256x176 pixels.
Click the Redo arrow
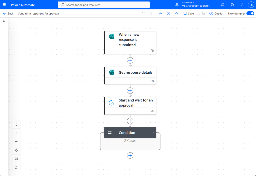(x=151, y=13)
